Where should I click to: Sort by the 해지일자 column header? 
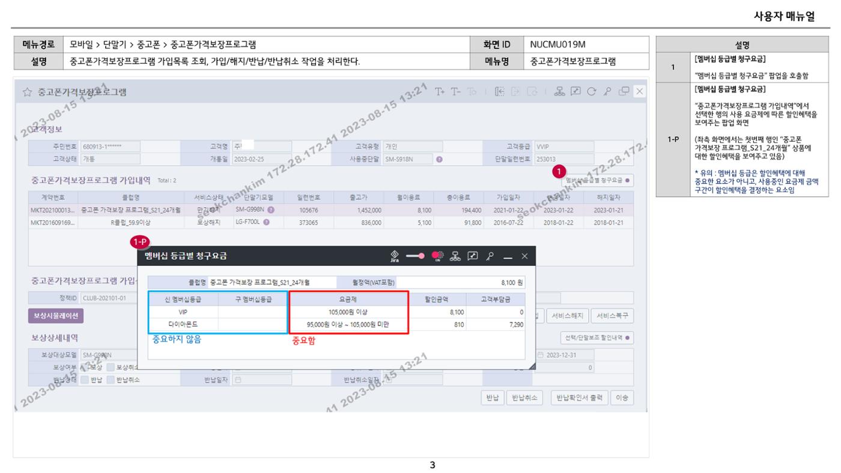coord(608,197)
